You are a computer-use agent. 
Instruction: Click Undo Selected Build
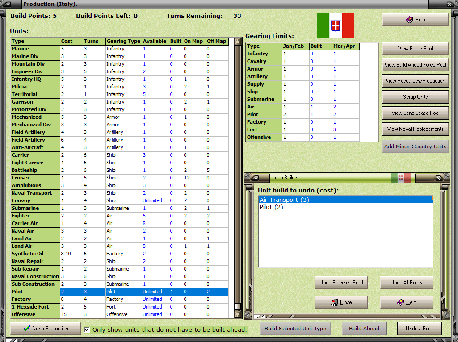(x=341, y=282)
